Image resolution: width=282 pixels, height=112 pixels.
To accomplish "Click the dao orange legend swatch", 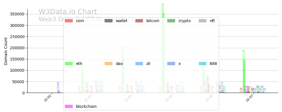I will [109, 64].
